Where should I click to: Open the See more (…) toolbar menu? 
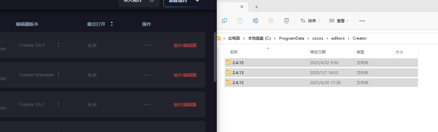coord(362,21)
